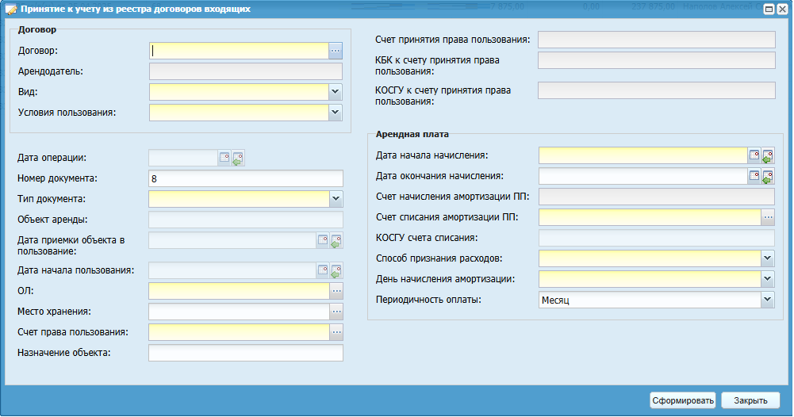This screenshot has width=794, height=417.
Task: Click into the Номер документа field
Action: [x=245, y=178]
